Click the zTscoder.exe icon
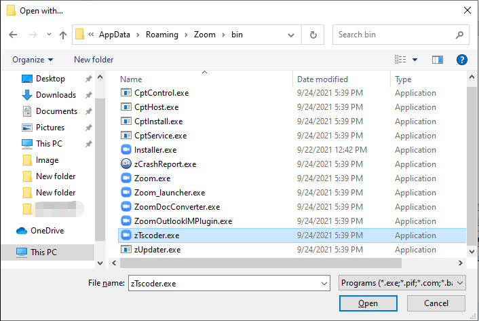Image resolution: width=479 pixels, height=321 pixels. click(x=126, y=235)
